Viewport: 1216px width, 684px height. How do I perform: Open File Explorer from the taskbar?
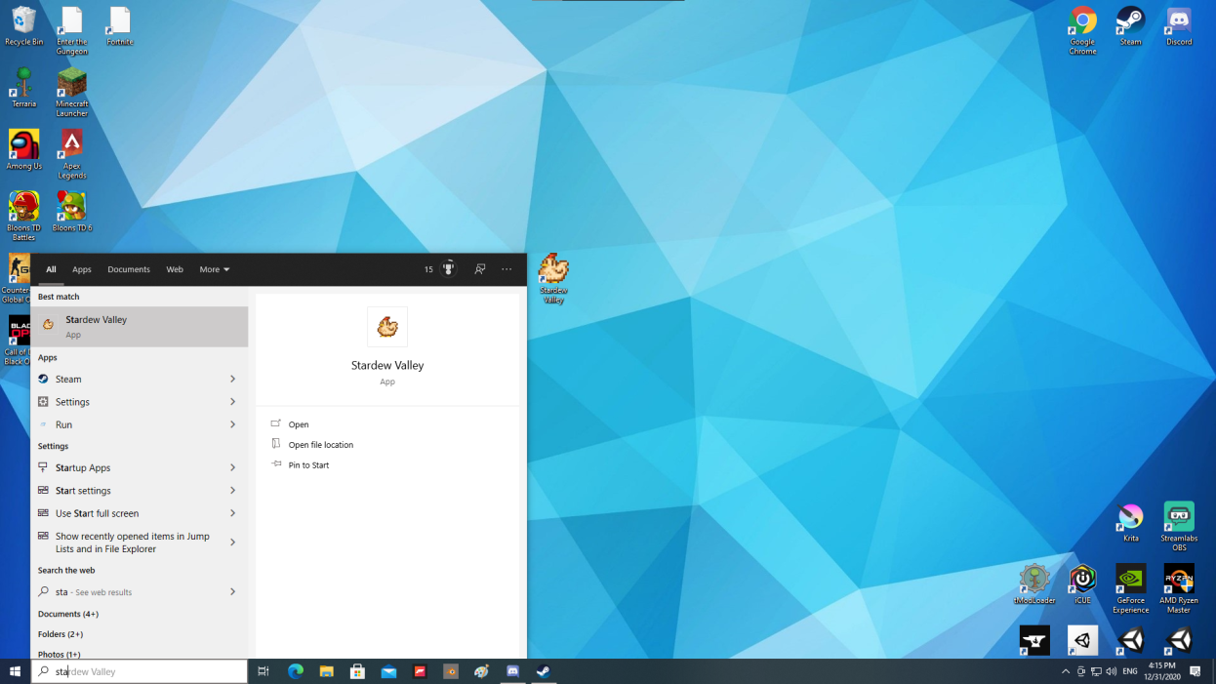pos(326,671)
